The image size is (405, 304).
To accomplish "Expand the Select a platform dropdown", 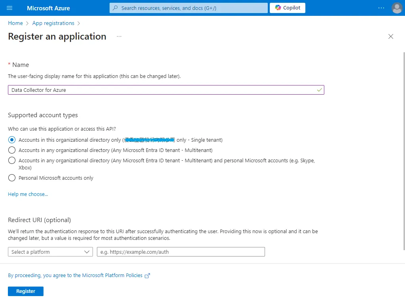I will pos(50,252).
